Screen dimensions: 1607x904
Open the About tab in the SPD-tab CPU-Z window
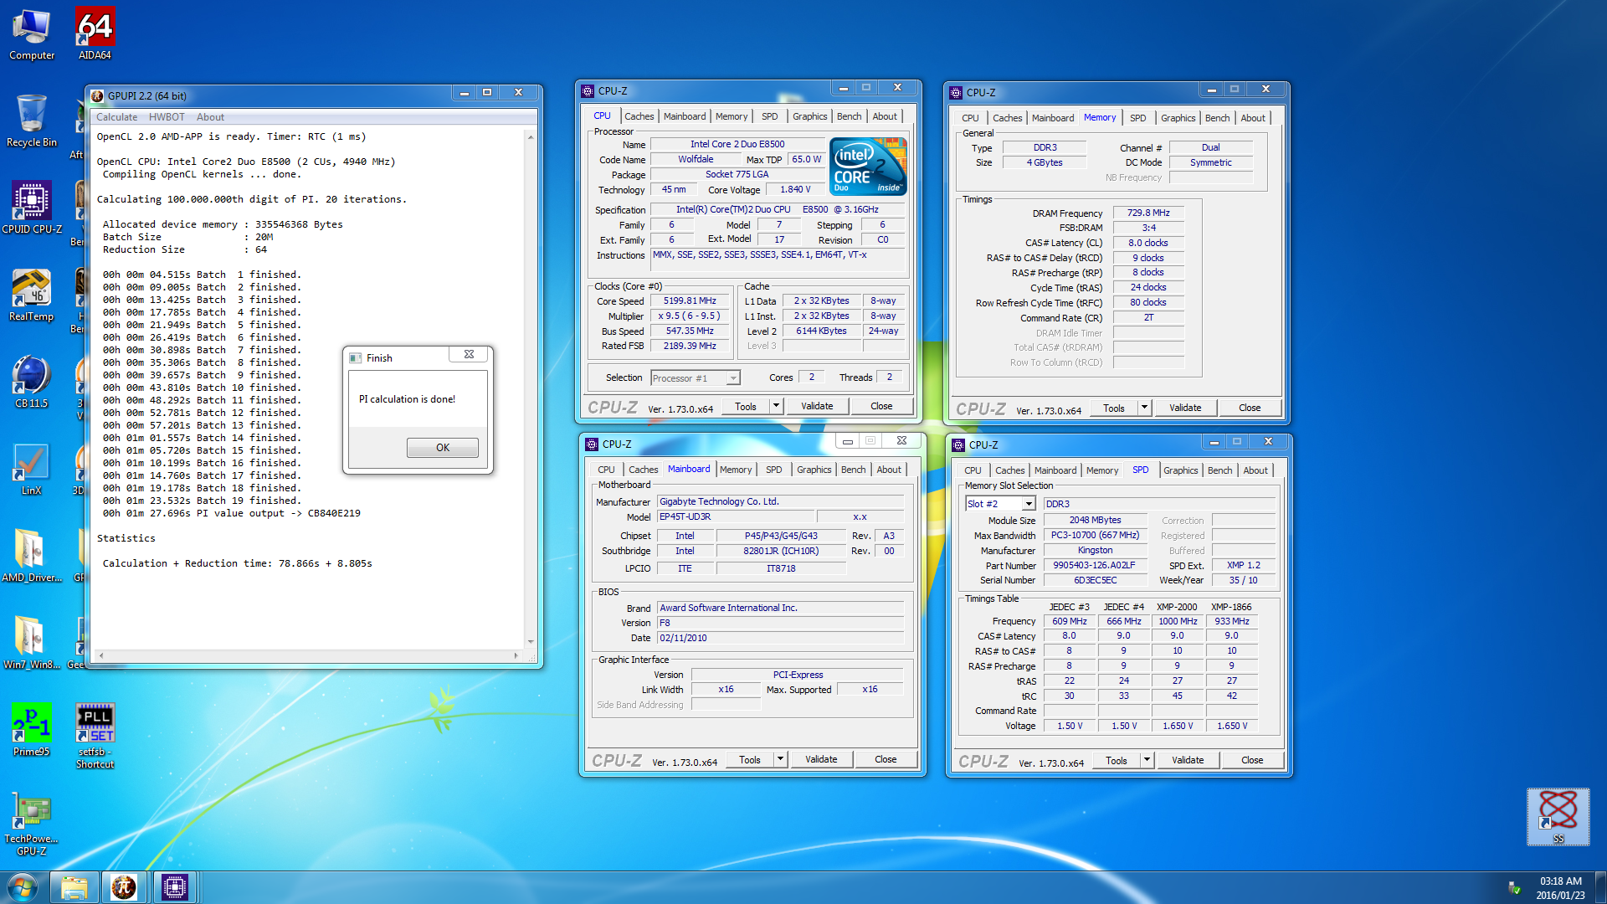pyautogui.click(x=1255, y=470)
